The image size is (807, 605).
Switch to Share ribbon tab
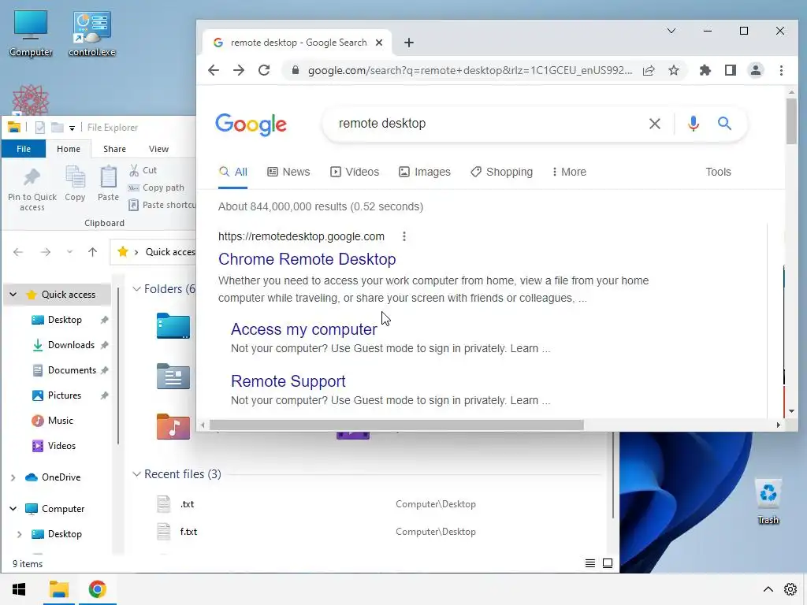(114, 149)
